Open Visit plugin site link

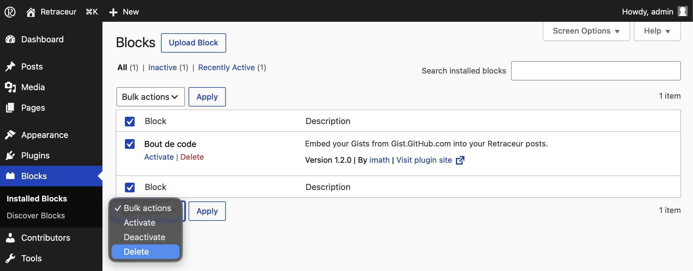(x=424, y=160)
